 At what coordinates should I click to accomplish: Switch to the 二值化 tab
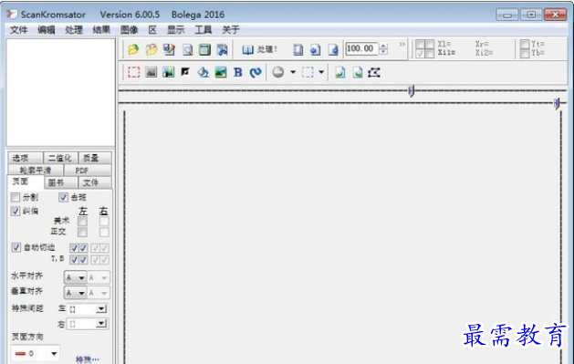[60, 158]
